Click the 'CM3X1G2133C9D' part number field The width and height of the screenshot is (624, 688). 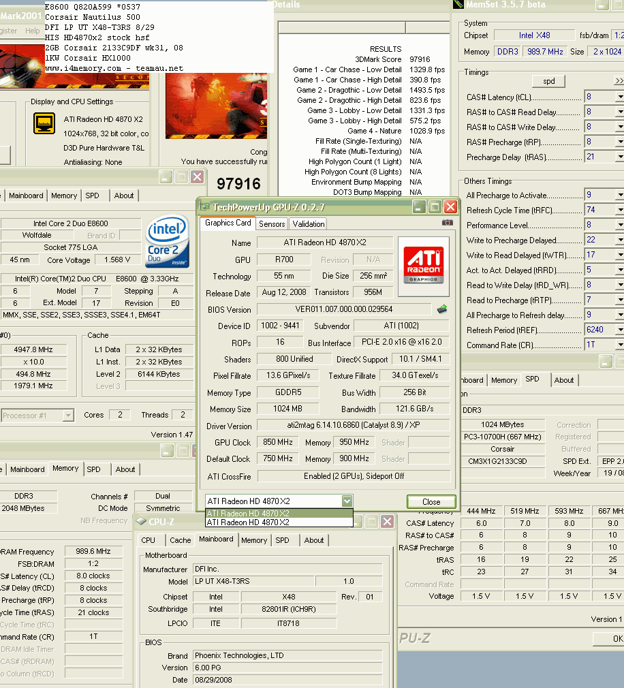pos(503,461)
